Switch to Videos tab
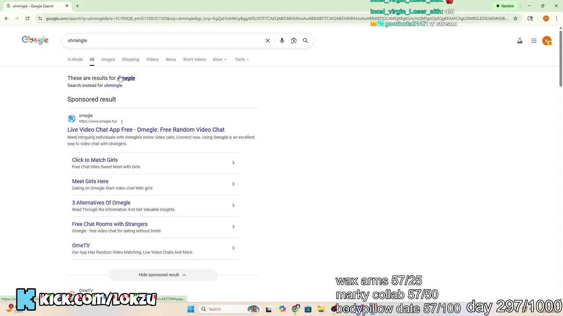This screenshot has height=316, width=563. click(x=152, y=59)
